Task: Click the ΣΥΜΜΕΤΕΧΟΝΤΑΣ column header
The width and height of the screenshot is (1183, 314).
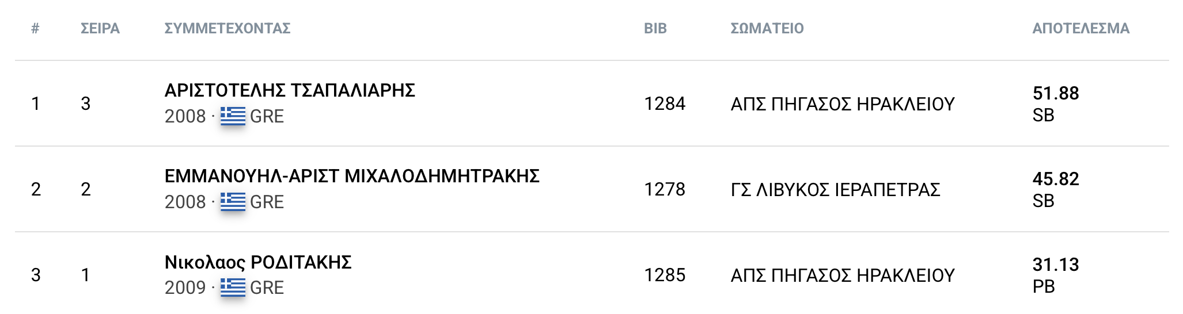Action: pos(227,28)
